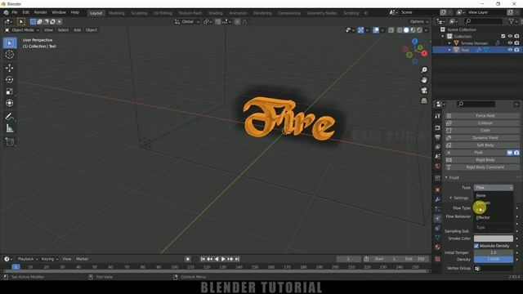Hide Smoke Domain in viewport via eye
This screenshot has height=294, width=523.
click(x=510, y=43)
